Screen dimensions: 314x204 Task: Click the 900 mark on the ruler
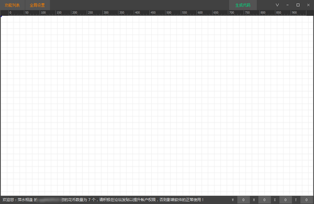(x=294, y=13)
